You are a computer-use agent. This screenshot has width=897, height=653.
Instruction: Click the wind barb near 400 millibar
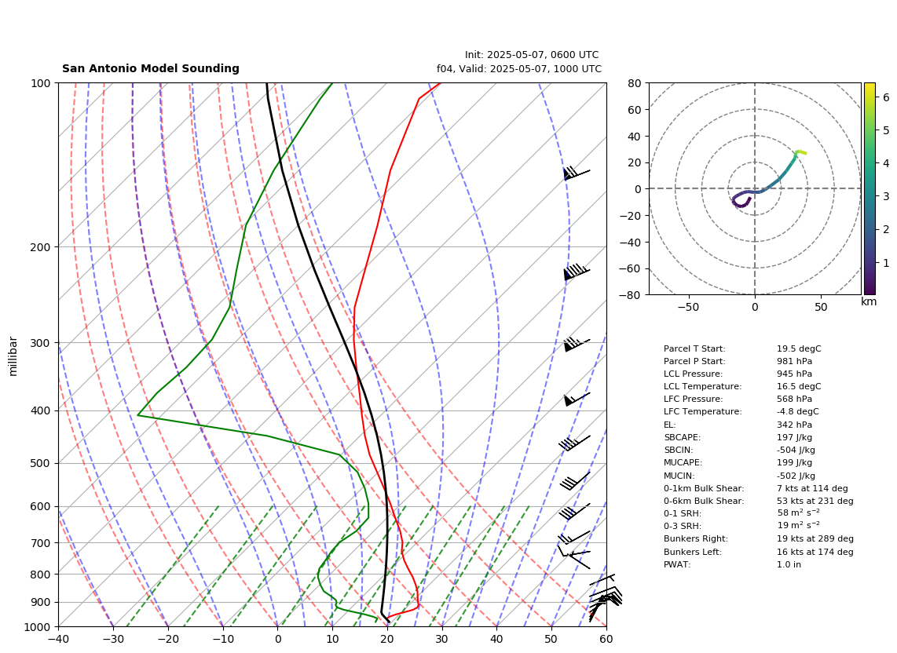(576, 399)
